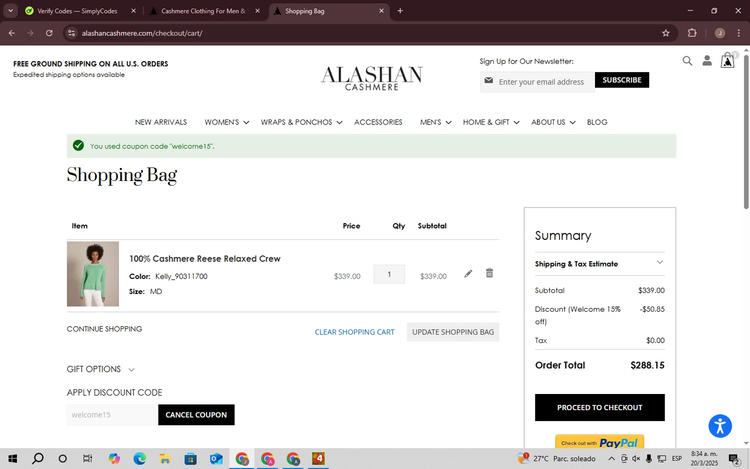The image size is (750, 469).
Task: Open the 100% Cashmere Reese Relaxed Crew link
Action: [204, 258]
